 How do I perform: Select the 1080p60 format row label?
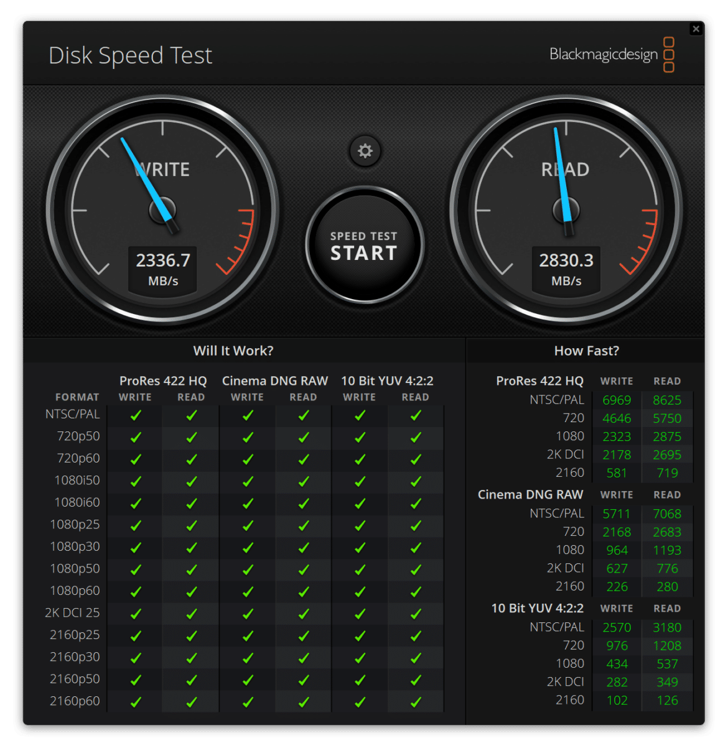(x=75, y=591)
